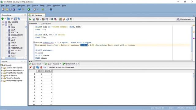Click the SQL History icon
This screenshot has height=110, width=196.
(67, 19)
